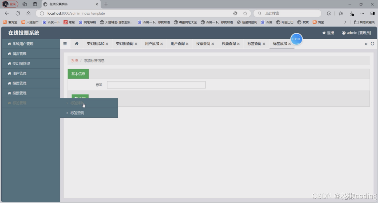Bookmark page with the star icon

click(245, 14)
